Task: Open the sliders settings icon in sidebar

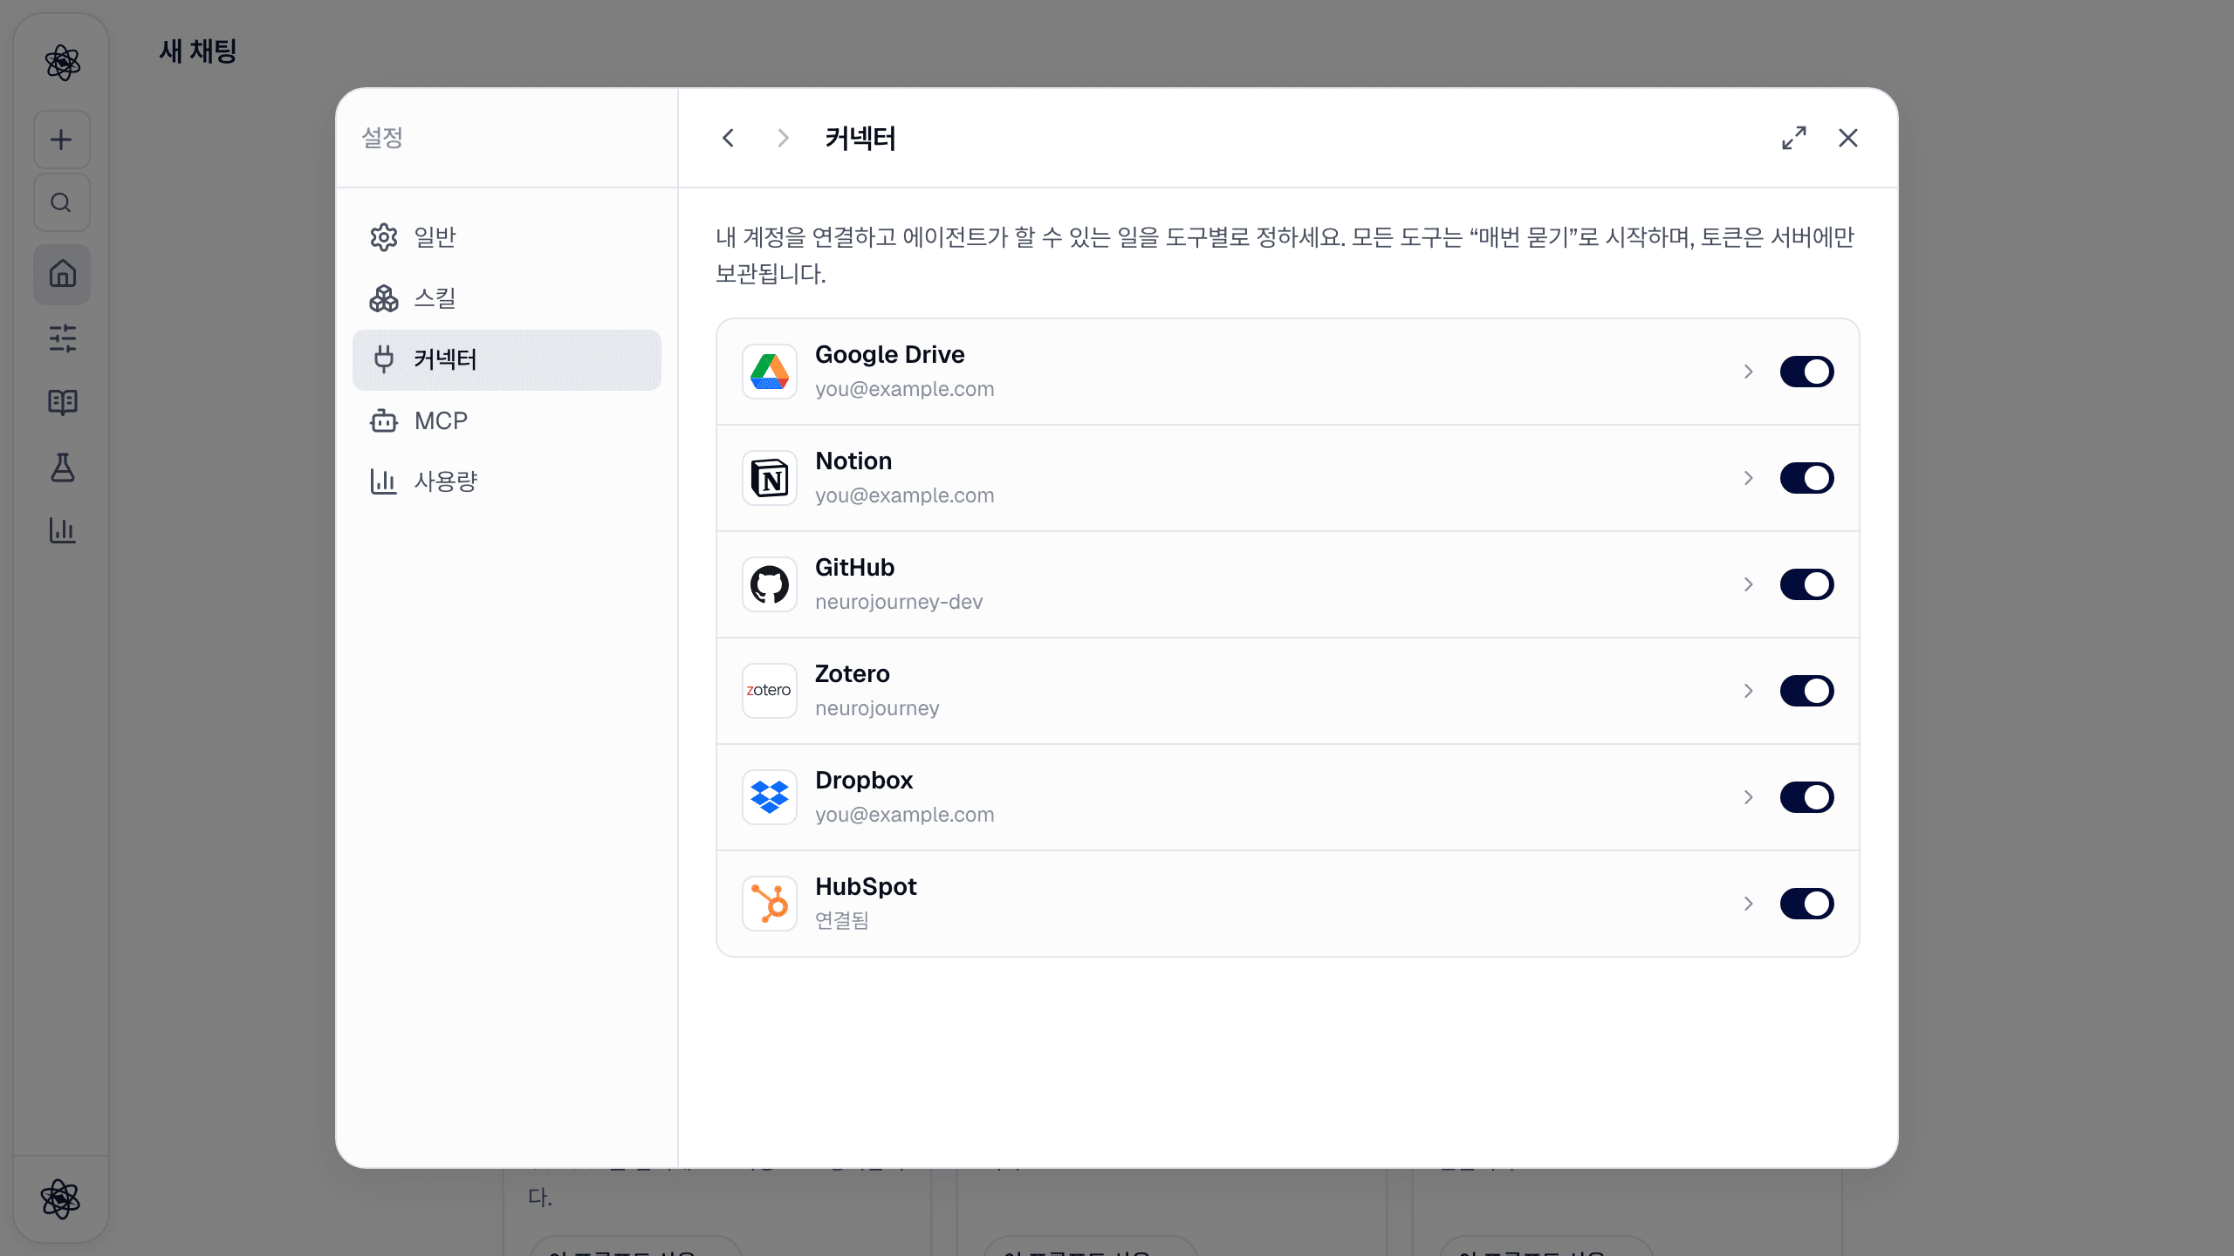Action: tap(62, 338)
